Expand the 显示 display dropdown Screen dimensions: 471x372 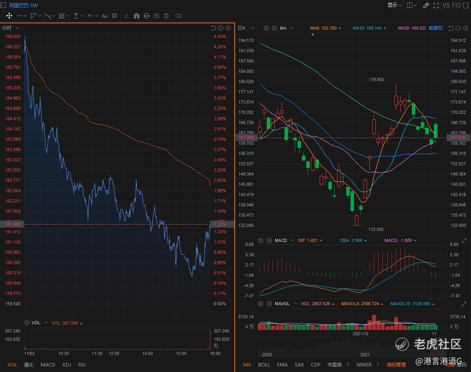pos(394,5)
